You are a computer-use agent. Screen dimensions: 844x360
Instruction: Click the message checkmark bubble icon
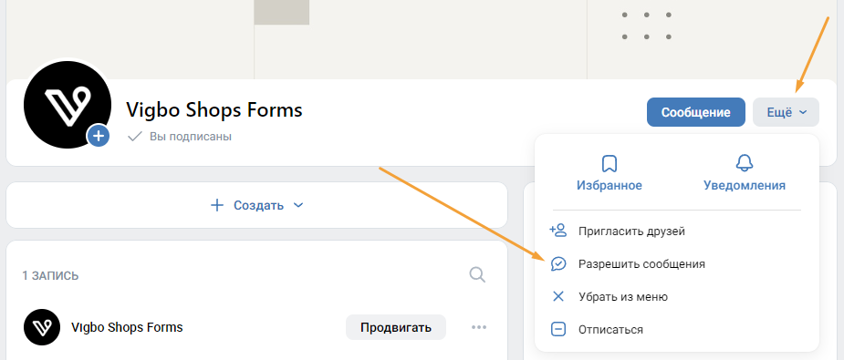click(x=558, y=263)
